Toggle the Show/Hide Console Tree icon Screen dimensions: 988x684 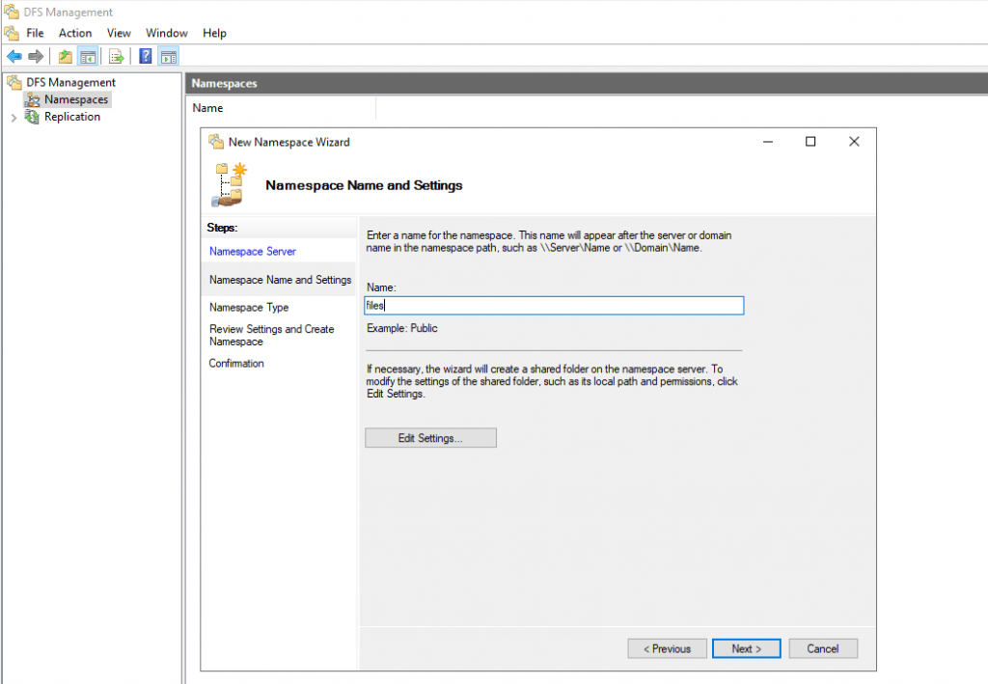point(88,57)
